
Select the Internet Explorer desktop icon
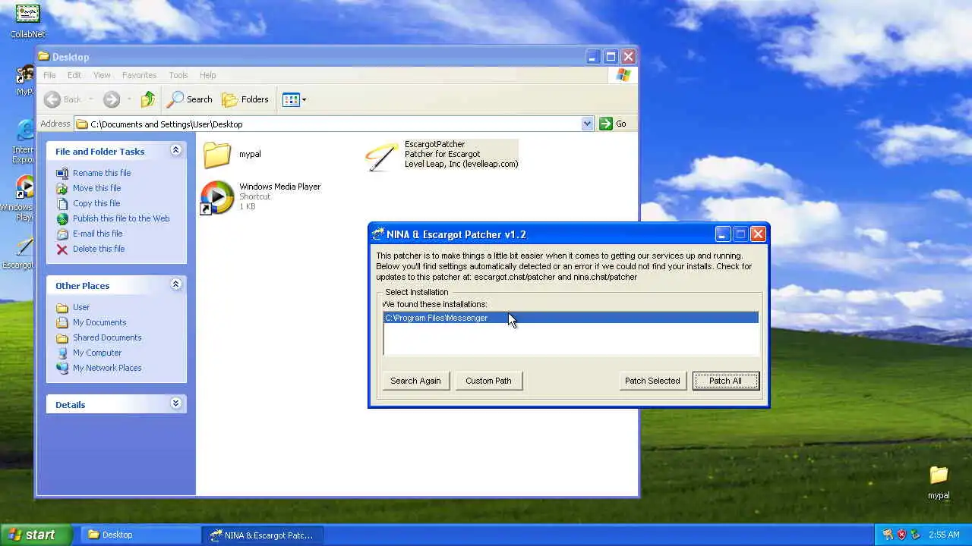pyautogui.click(x=25, y=140)
